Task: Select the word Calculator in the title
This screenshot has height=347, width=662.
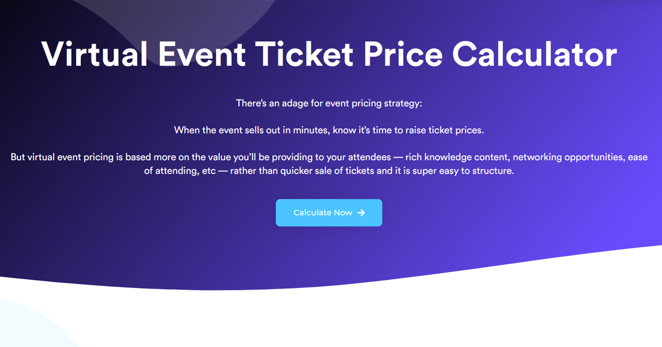Action: coord(535,53)
